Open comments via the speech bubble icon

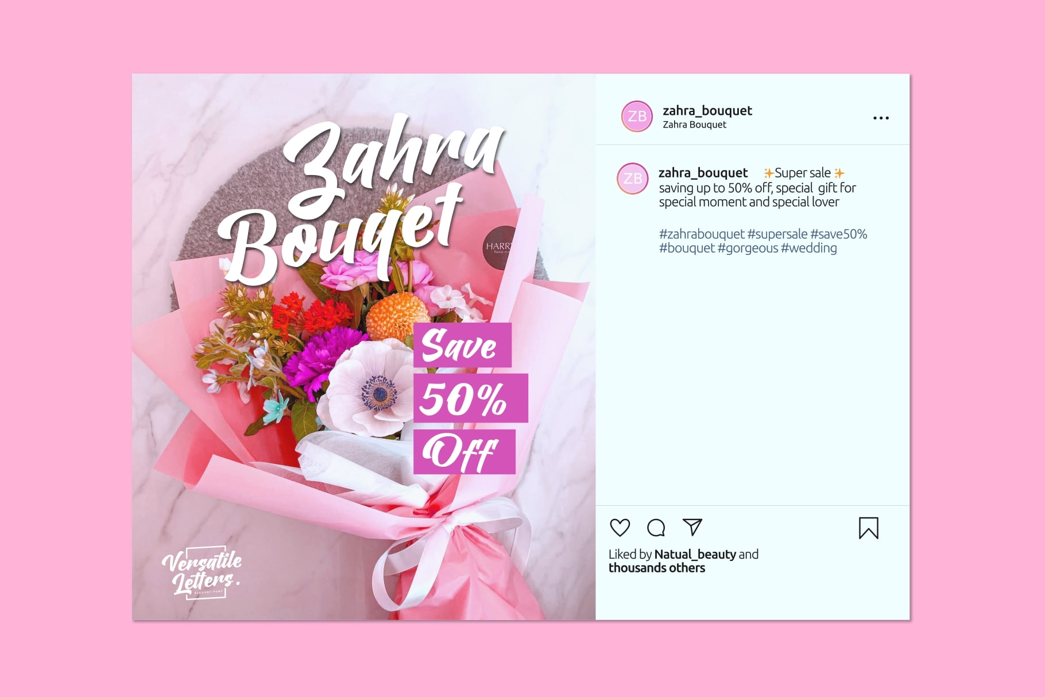(656, 527)
